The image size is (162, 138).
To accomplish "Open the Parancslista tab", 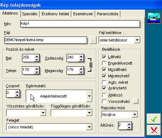I will click(108, 14).
